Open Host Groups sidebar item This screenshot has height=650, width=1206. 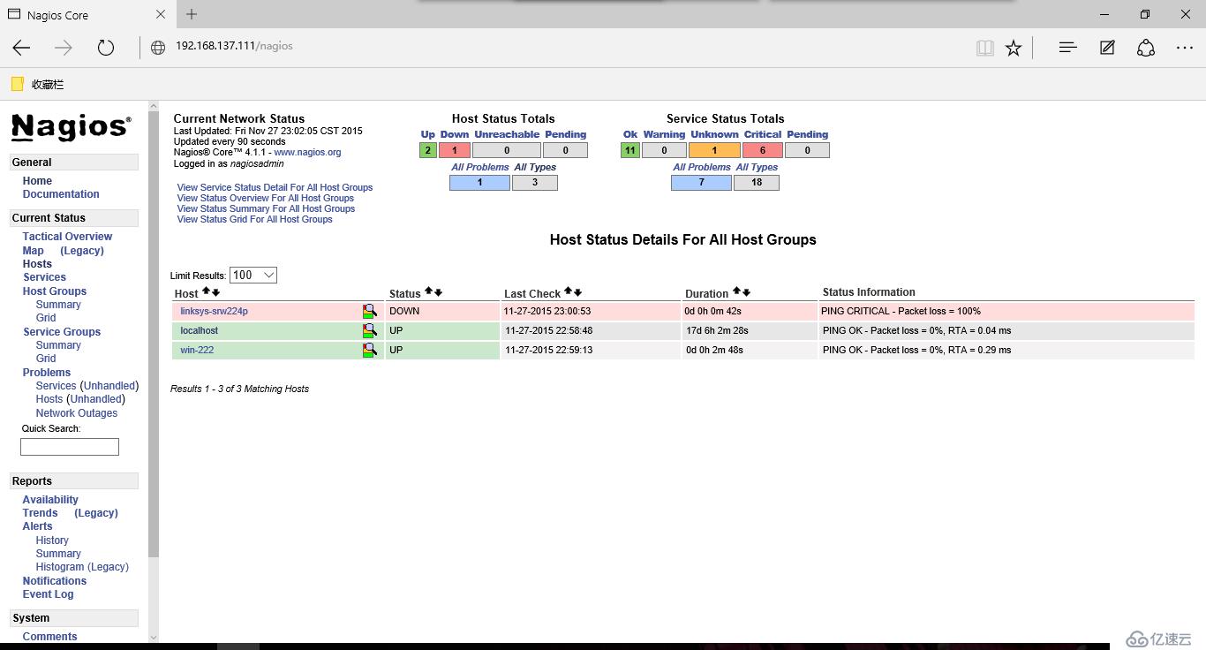tap(55, 291)
